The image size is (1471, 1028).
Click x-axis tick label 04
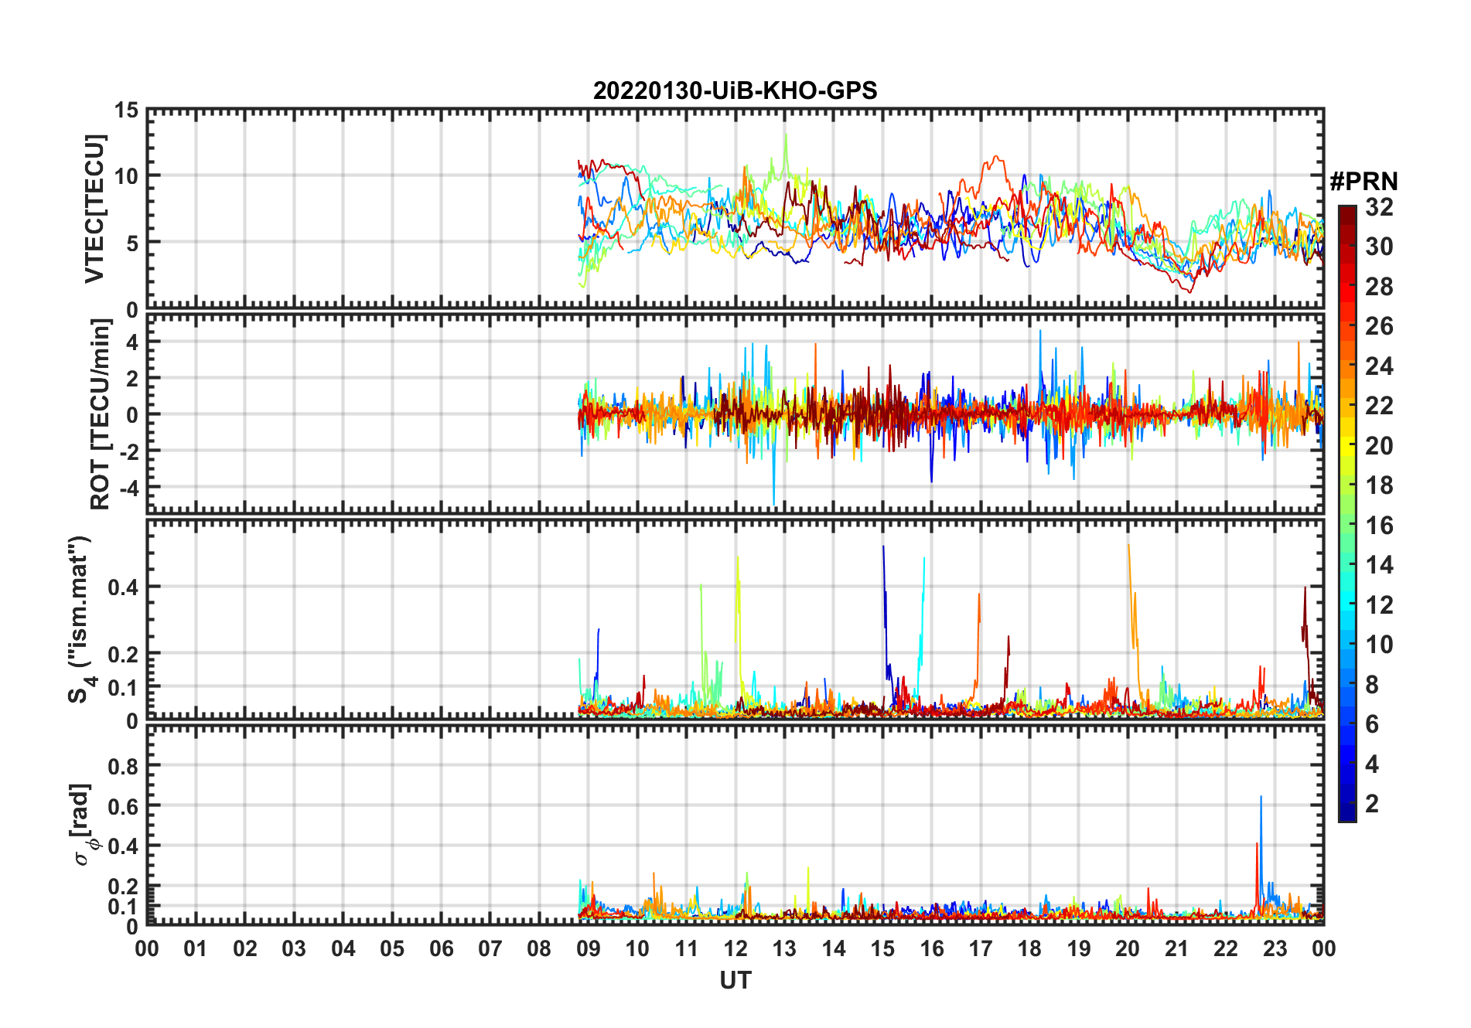[343, 948]
